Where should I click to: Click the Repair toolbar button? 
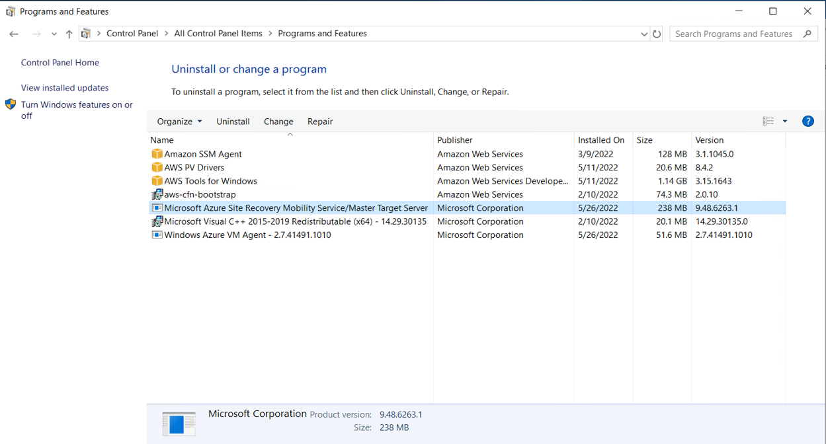coord(320,122)
